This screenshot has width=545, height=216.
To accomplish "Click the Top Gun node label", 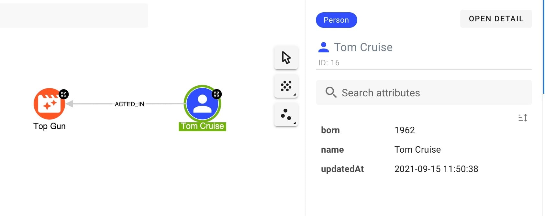I will pyautogui.click(x=50, y=126).
